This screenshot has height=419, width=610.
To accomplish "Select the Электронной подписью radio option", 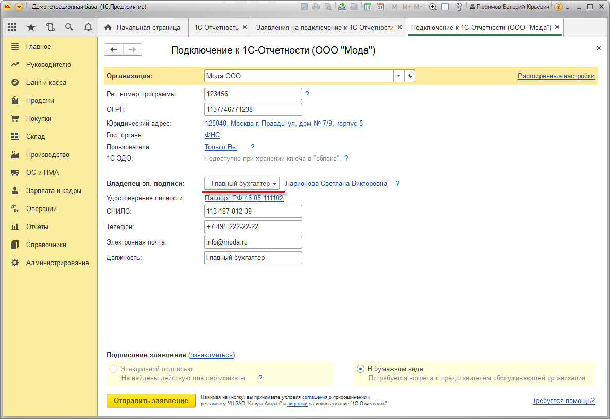I will (x=114, y=369).
